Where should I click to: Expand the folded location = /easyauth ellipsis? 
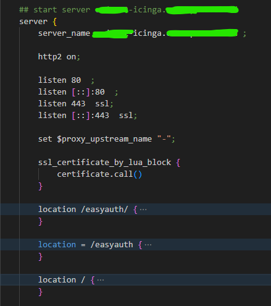(x=148, y=245)
